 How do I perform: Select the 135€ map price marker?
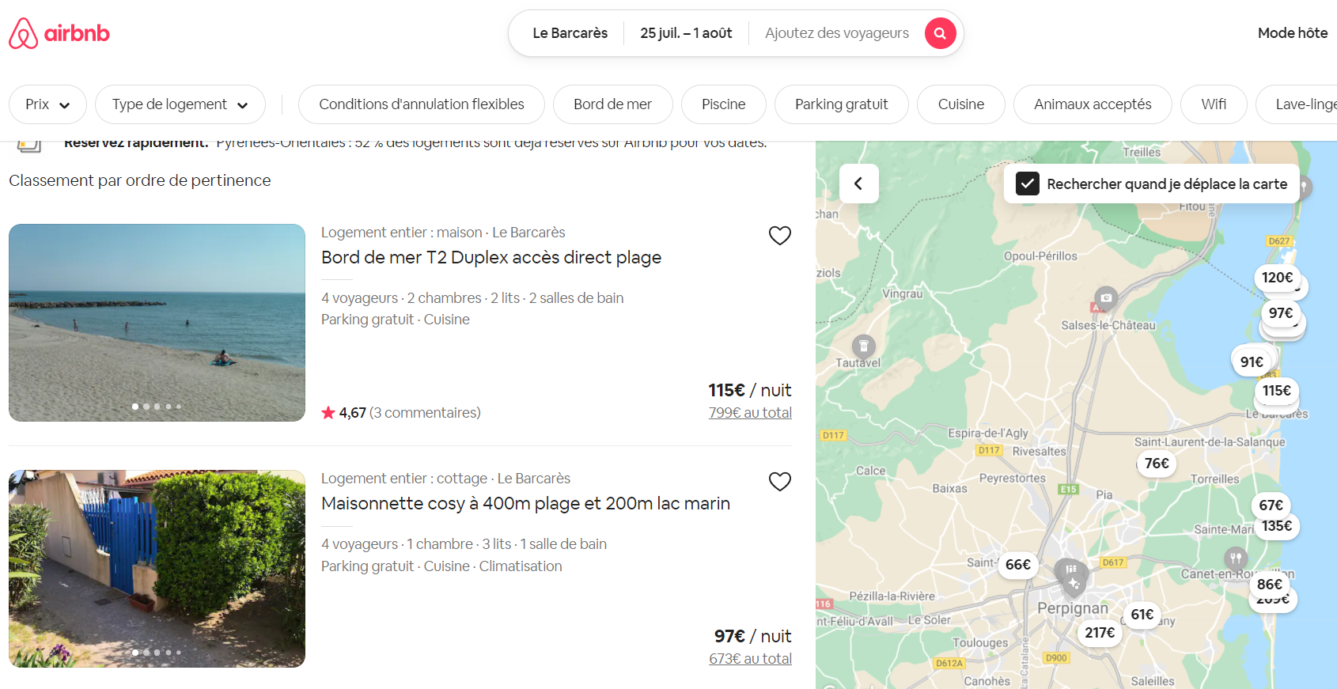1276,526
